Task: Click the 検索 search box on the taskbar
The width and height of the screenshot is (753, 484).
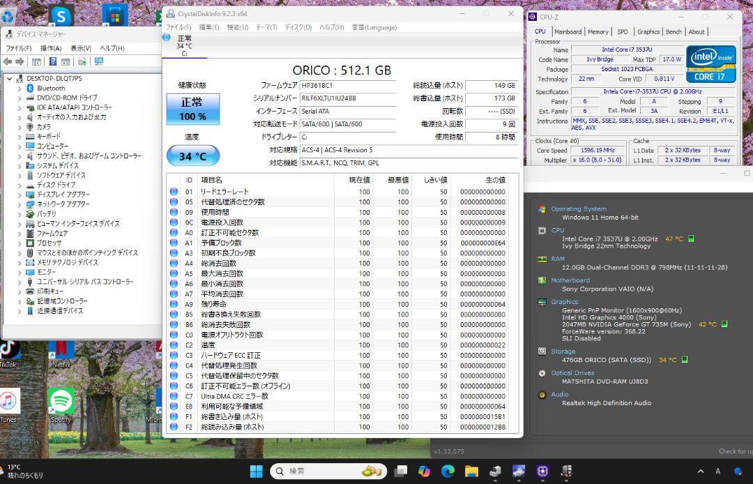Action: [x=328, y=471]
